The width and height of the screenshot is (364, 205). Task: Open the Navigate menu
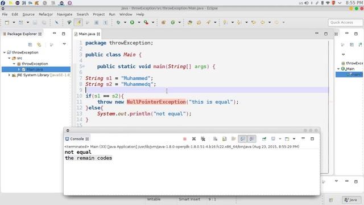64,14
